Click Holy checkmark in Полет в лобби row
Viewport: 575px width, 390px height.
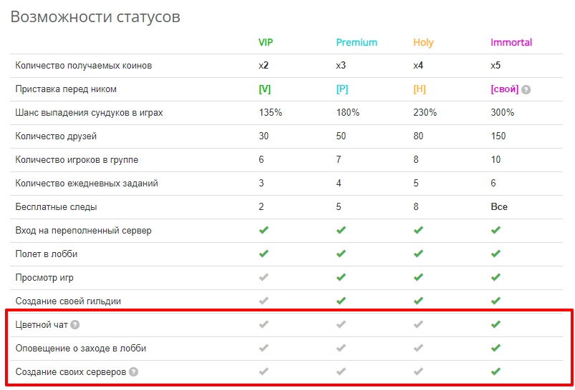coord(418,254)
